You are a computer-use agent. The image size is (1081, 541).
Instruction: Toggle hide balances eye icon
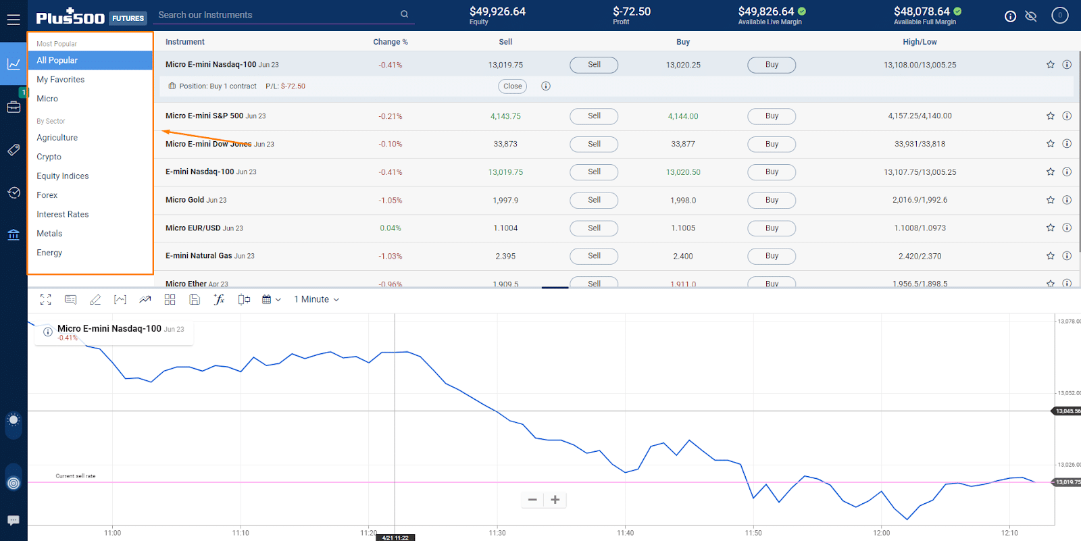click(x=1031, y=16)
